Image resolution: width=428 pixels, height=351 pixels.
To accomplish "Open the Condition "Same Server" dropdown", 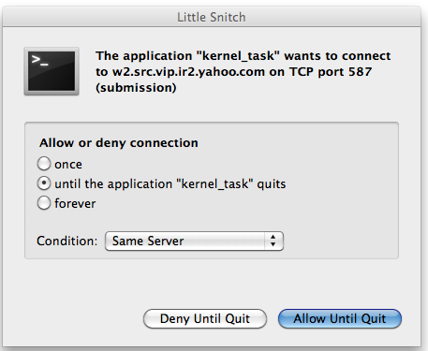I will 194,241.
